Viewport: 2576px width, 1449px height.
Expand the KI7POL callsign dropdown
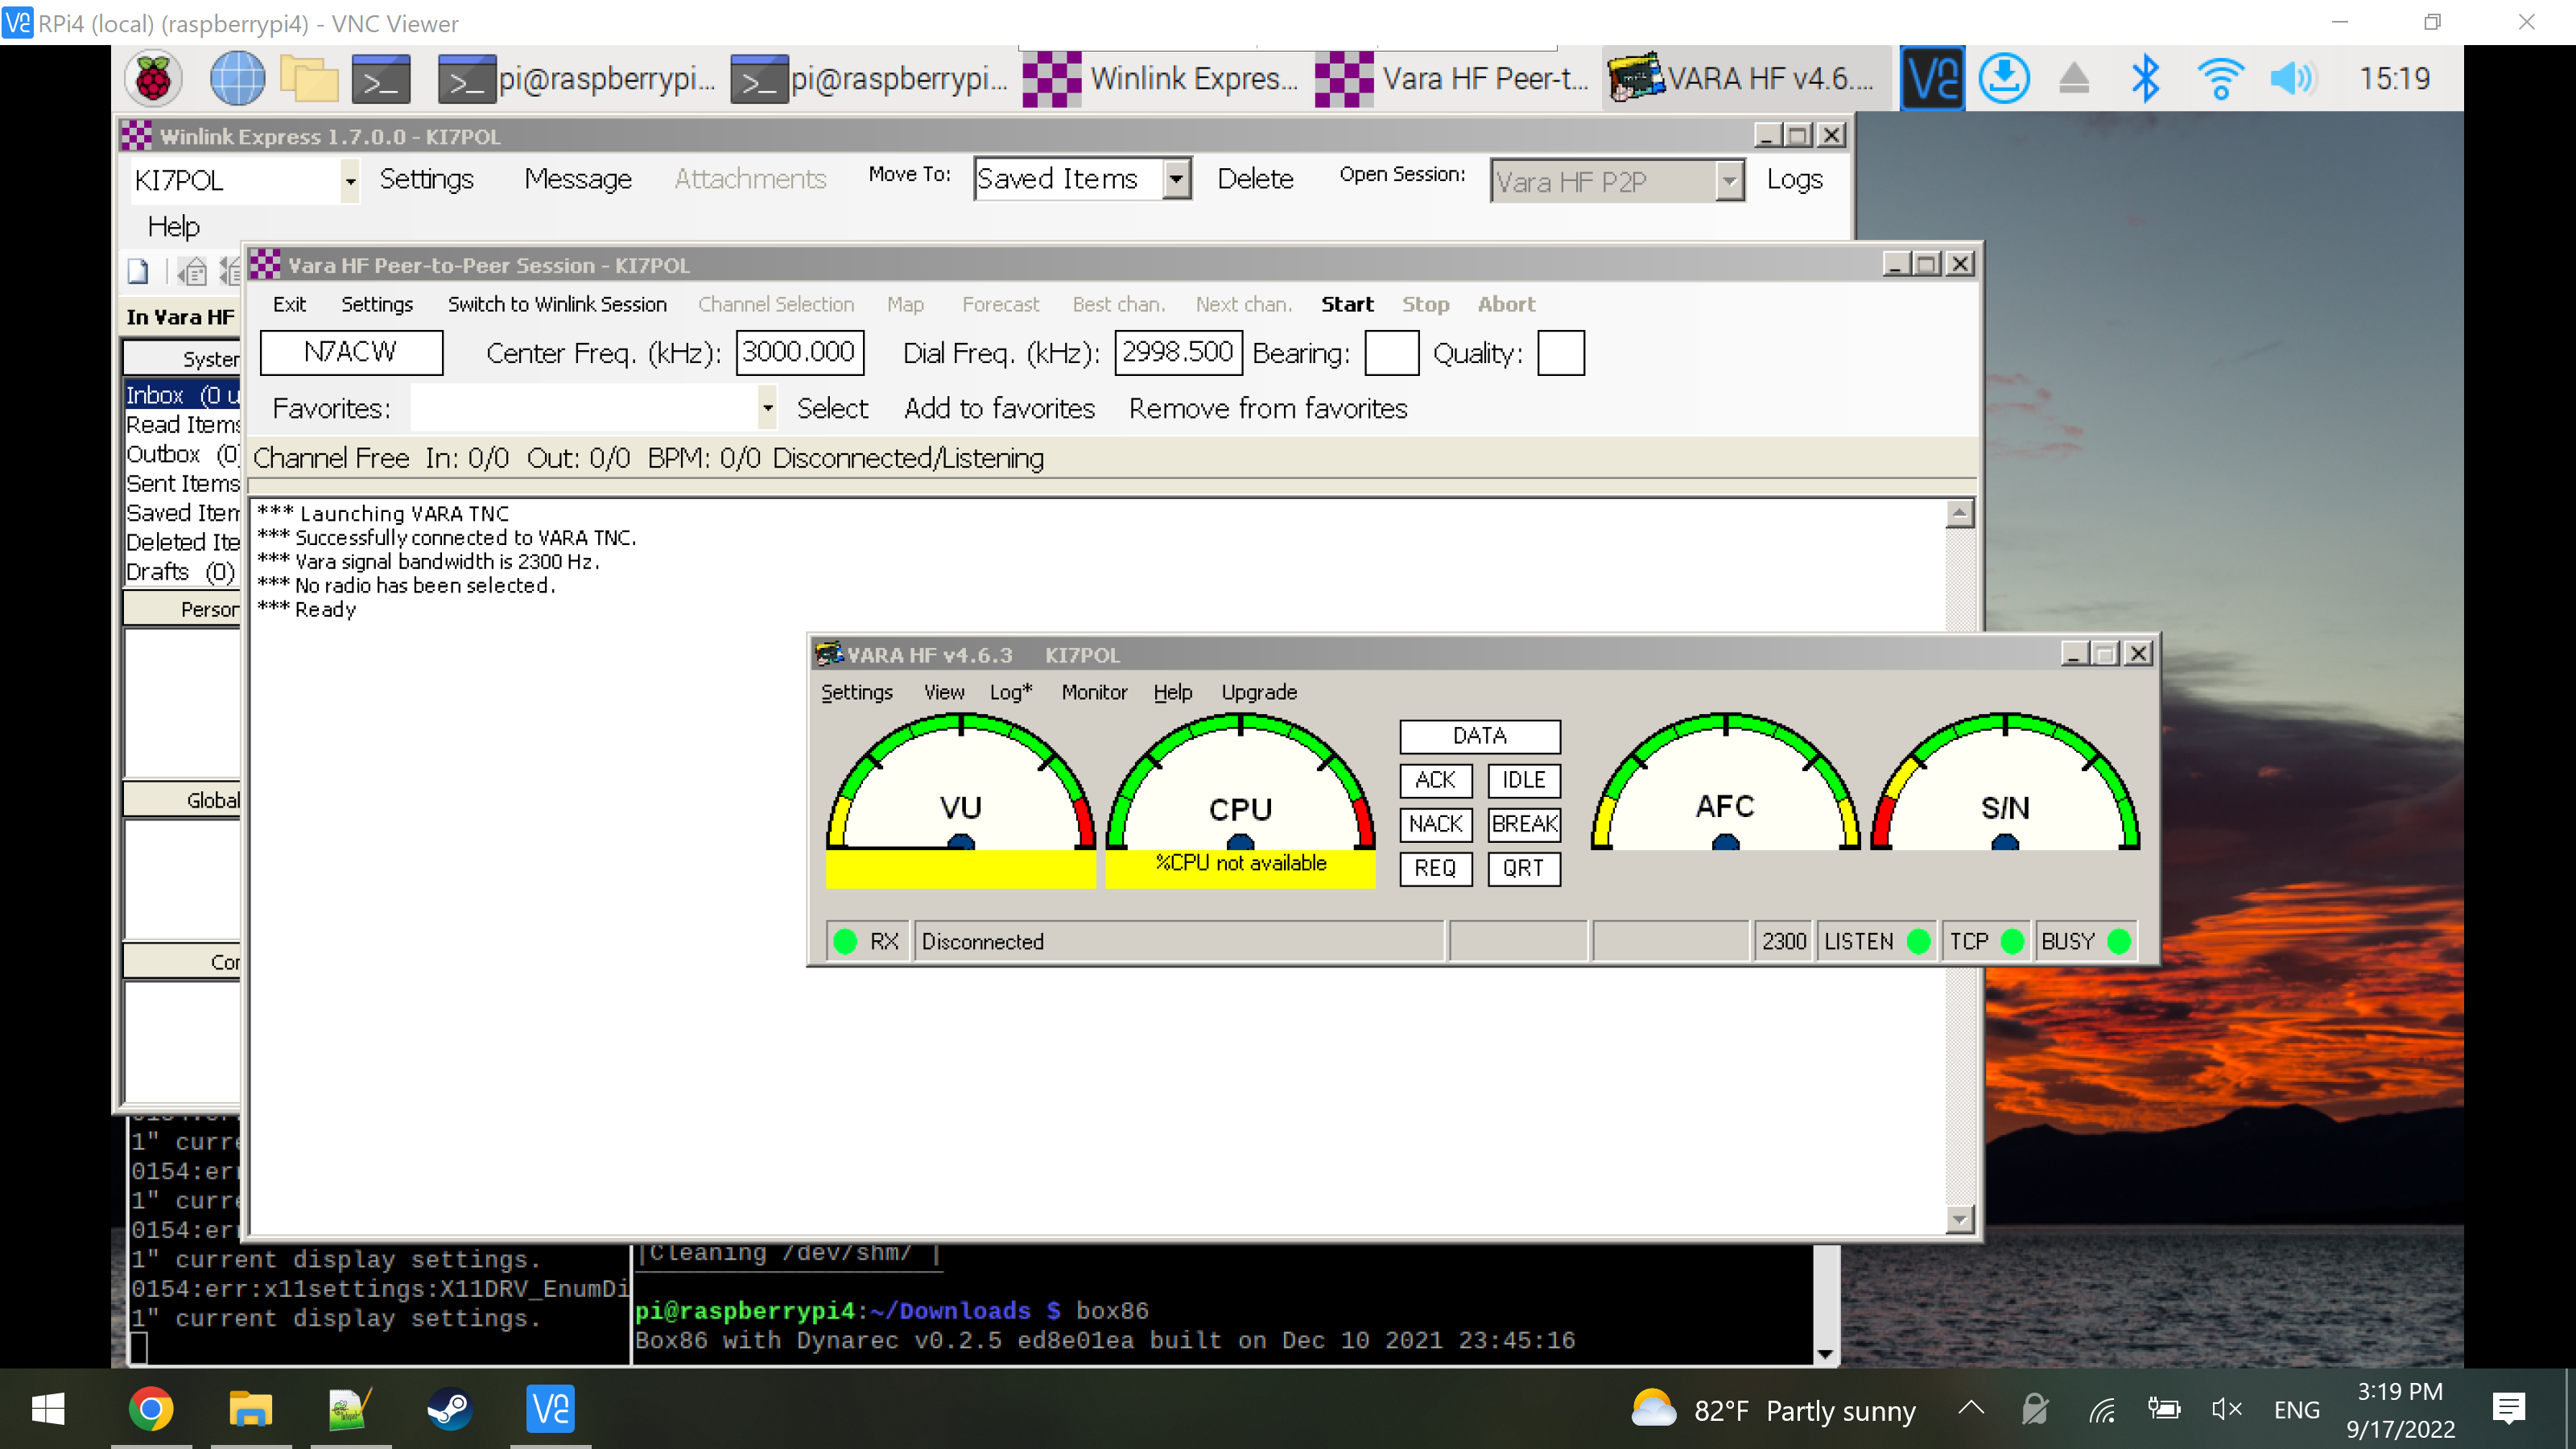[x=349, y=181]
